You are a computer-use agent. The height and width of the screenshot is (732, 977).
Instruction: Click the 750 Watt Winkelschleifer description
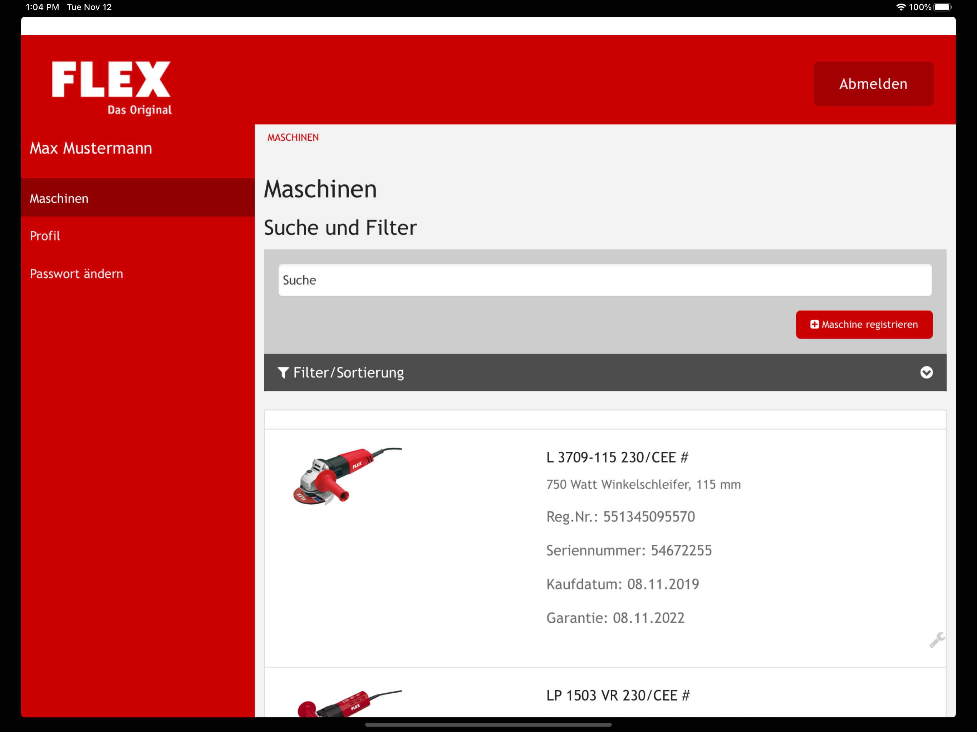[x=644, y=484]
